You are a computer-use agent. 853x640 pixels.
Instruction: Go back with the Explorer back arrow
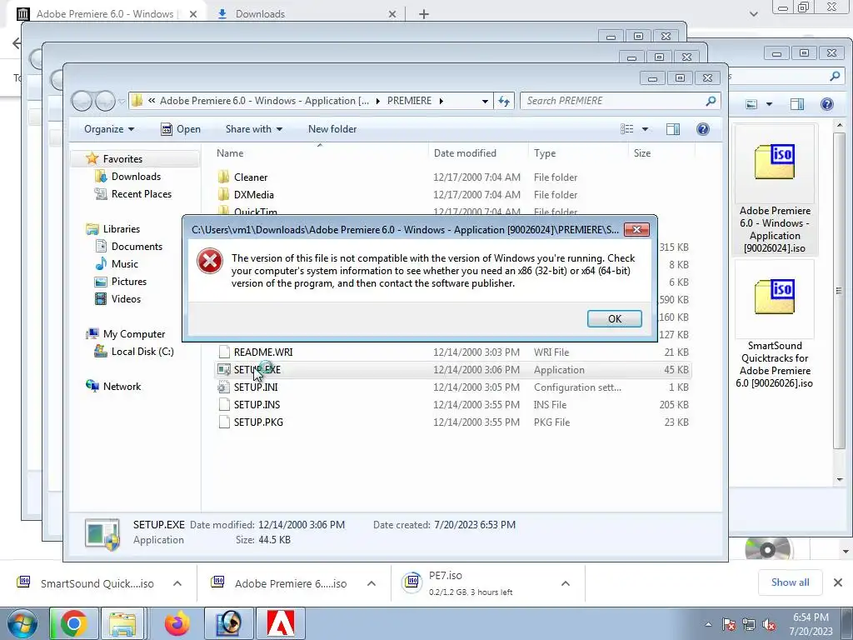coord(82,101)
